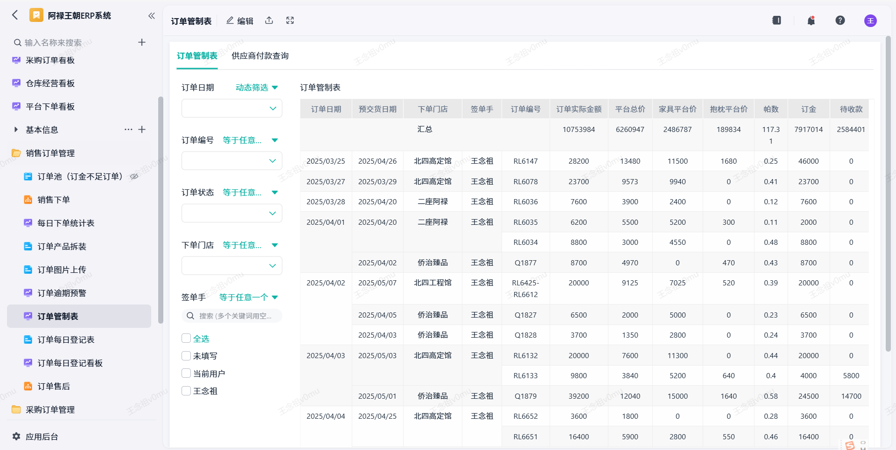Click the 订单售后 icon

point(28,386)
